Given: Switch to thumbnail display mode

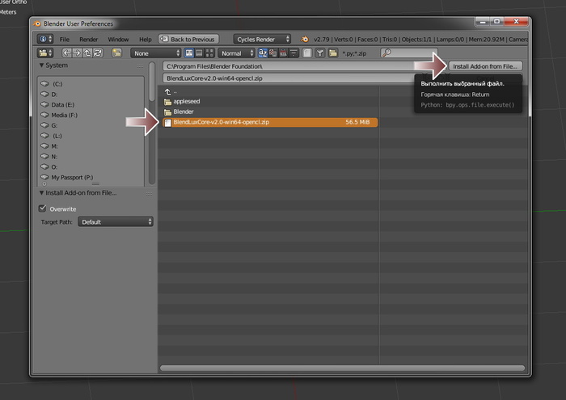Looking at the screenshot, I should click(x=209, y=53).
